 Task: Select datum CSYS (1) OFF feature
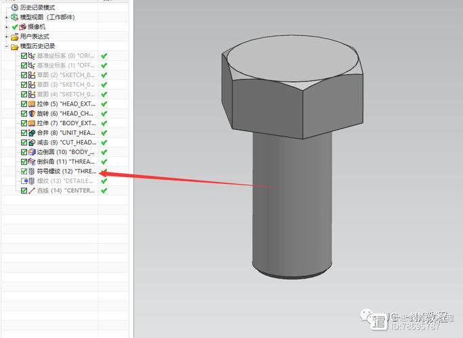[66, 66]
